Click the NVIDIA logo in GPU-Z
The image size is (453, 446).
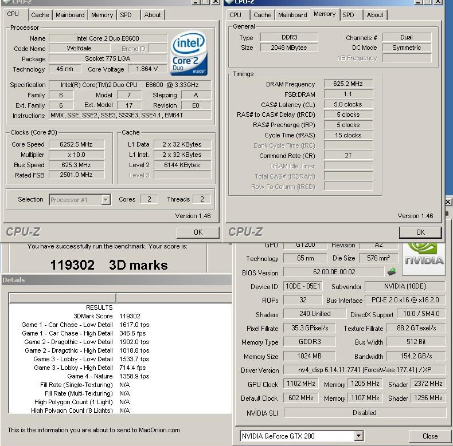tap(424, 258)
